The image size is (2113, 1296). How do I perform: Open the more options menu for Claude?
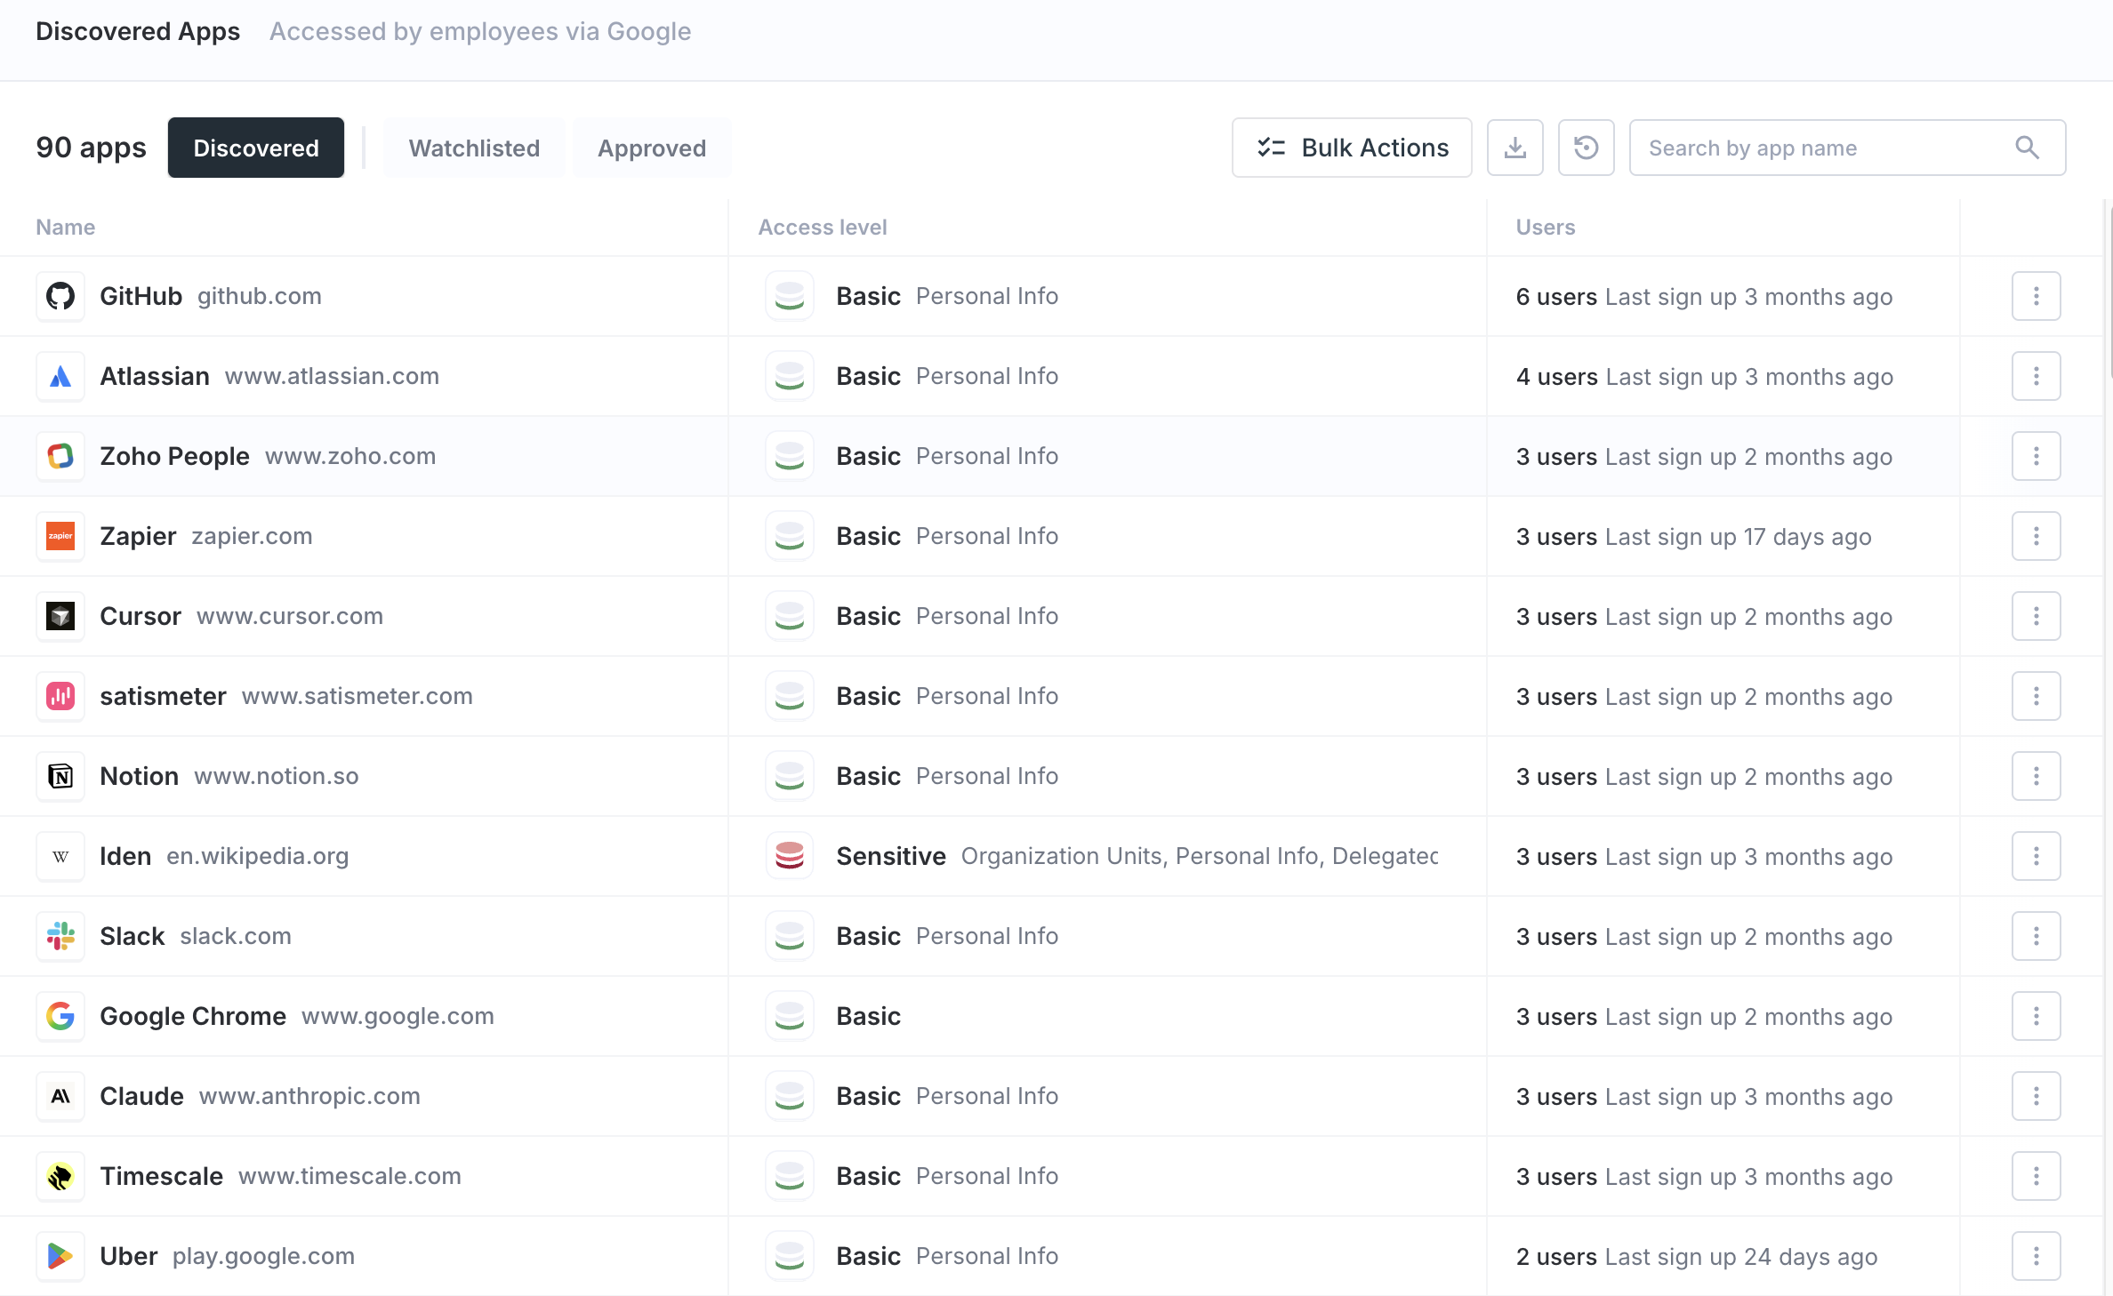[2036, 1096]
